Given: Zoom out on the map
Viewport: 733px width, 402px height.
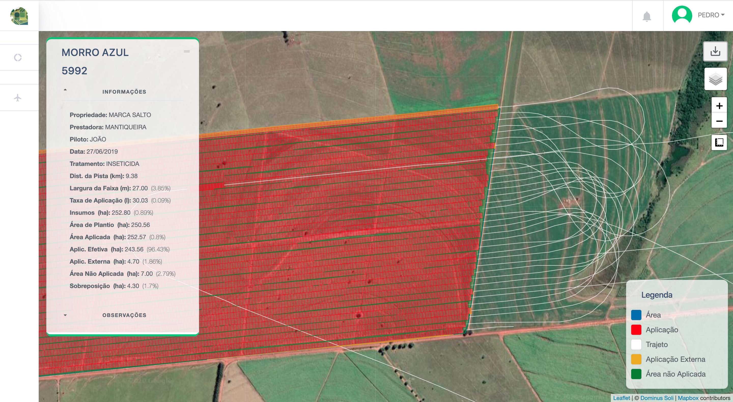Looking at the screenshot, I should click(719, 121).
